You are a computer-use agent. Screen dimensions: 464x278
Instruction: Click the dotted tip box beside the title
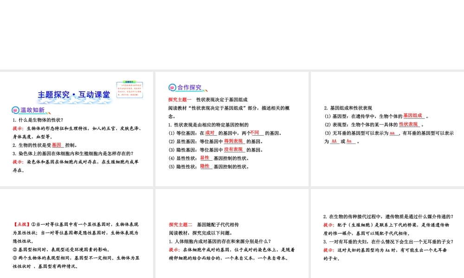129,89
